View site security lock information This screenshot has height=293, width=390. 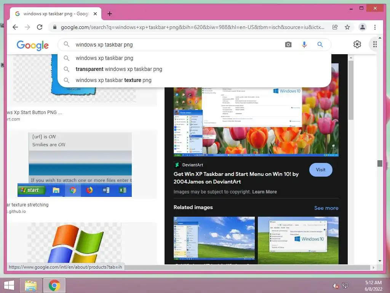coord(55,27)
